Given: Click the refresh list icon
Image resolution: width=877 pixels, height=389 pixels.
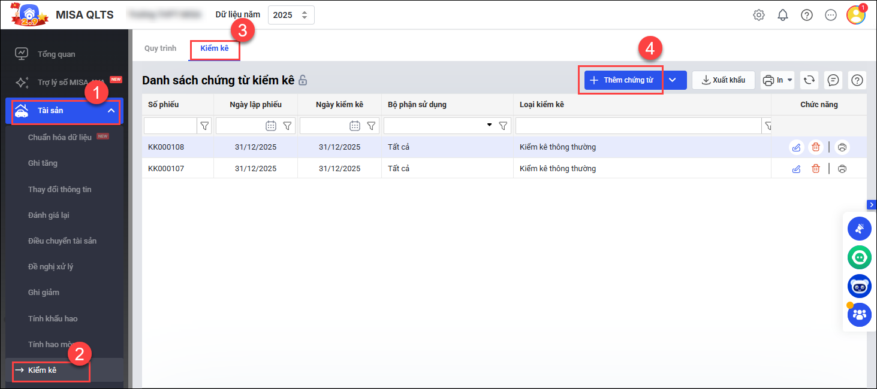Looking at the screenshot, I should (809, 80).
